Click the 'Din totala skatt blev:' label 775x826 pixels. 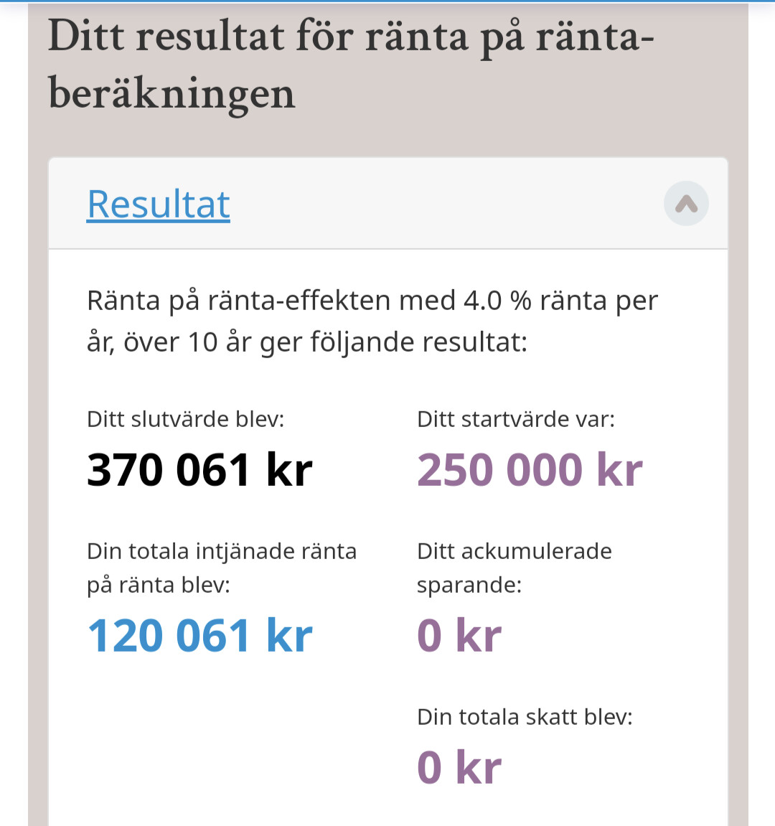525,717
